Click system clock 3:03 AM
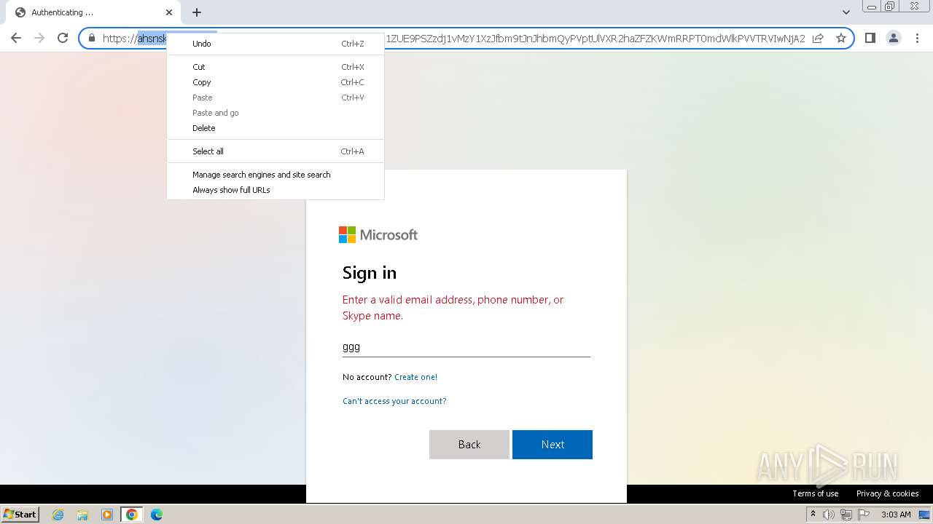 pyautogui.click(x=896, y=515)
